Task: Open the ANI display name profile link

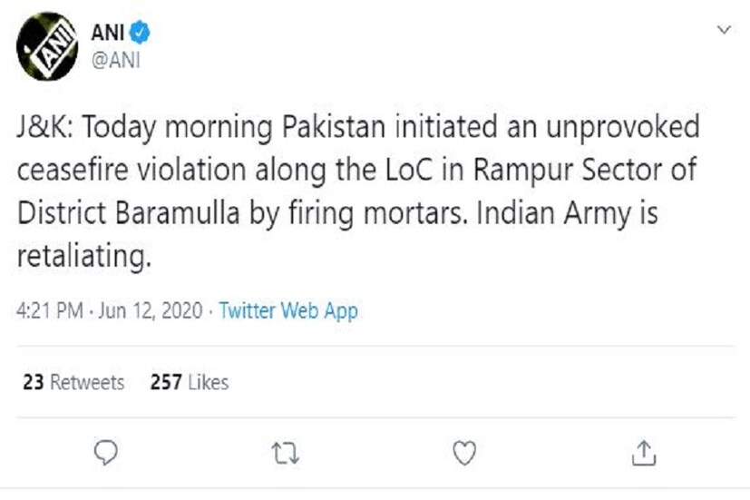Action: click(x=107, y=34)
